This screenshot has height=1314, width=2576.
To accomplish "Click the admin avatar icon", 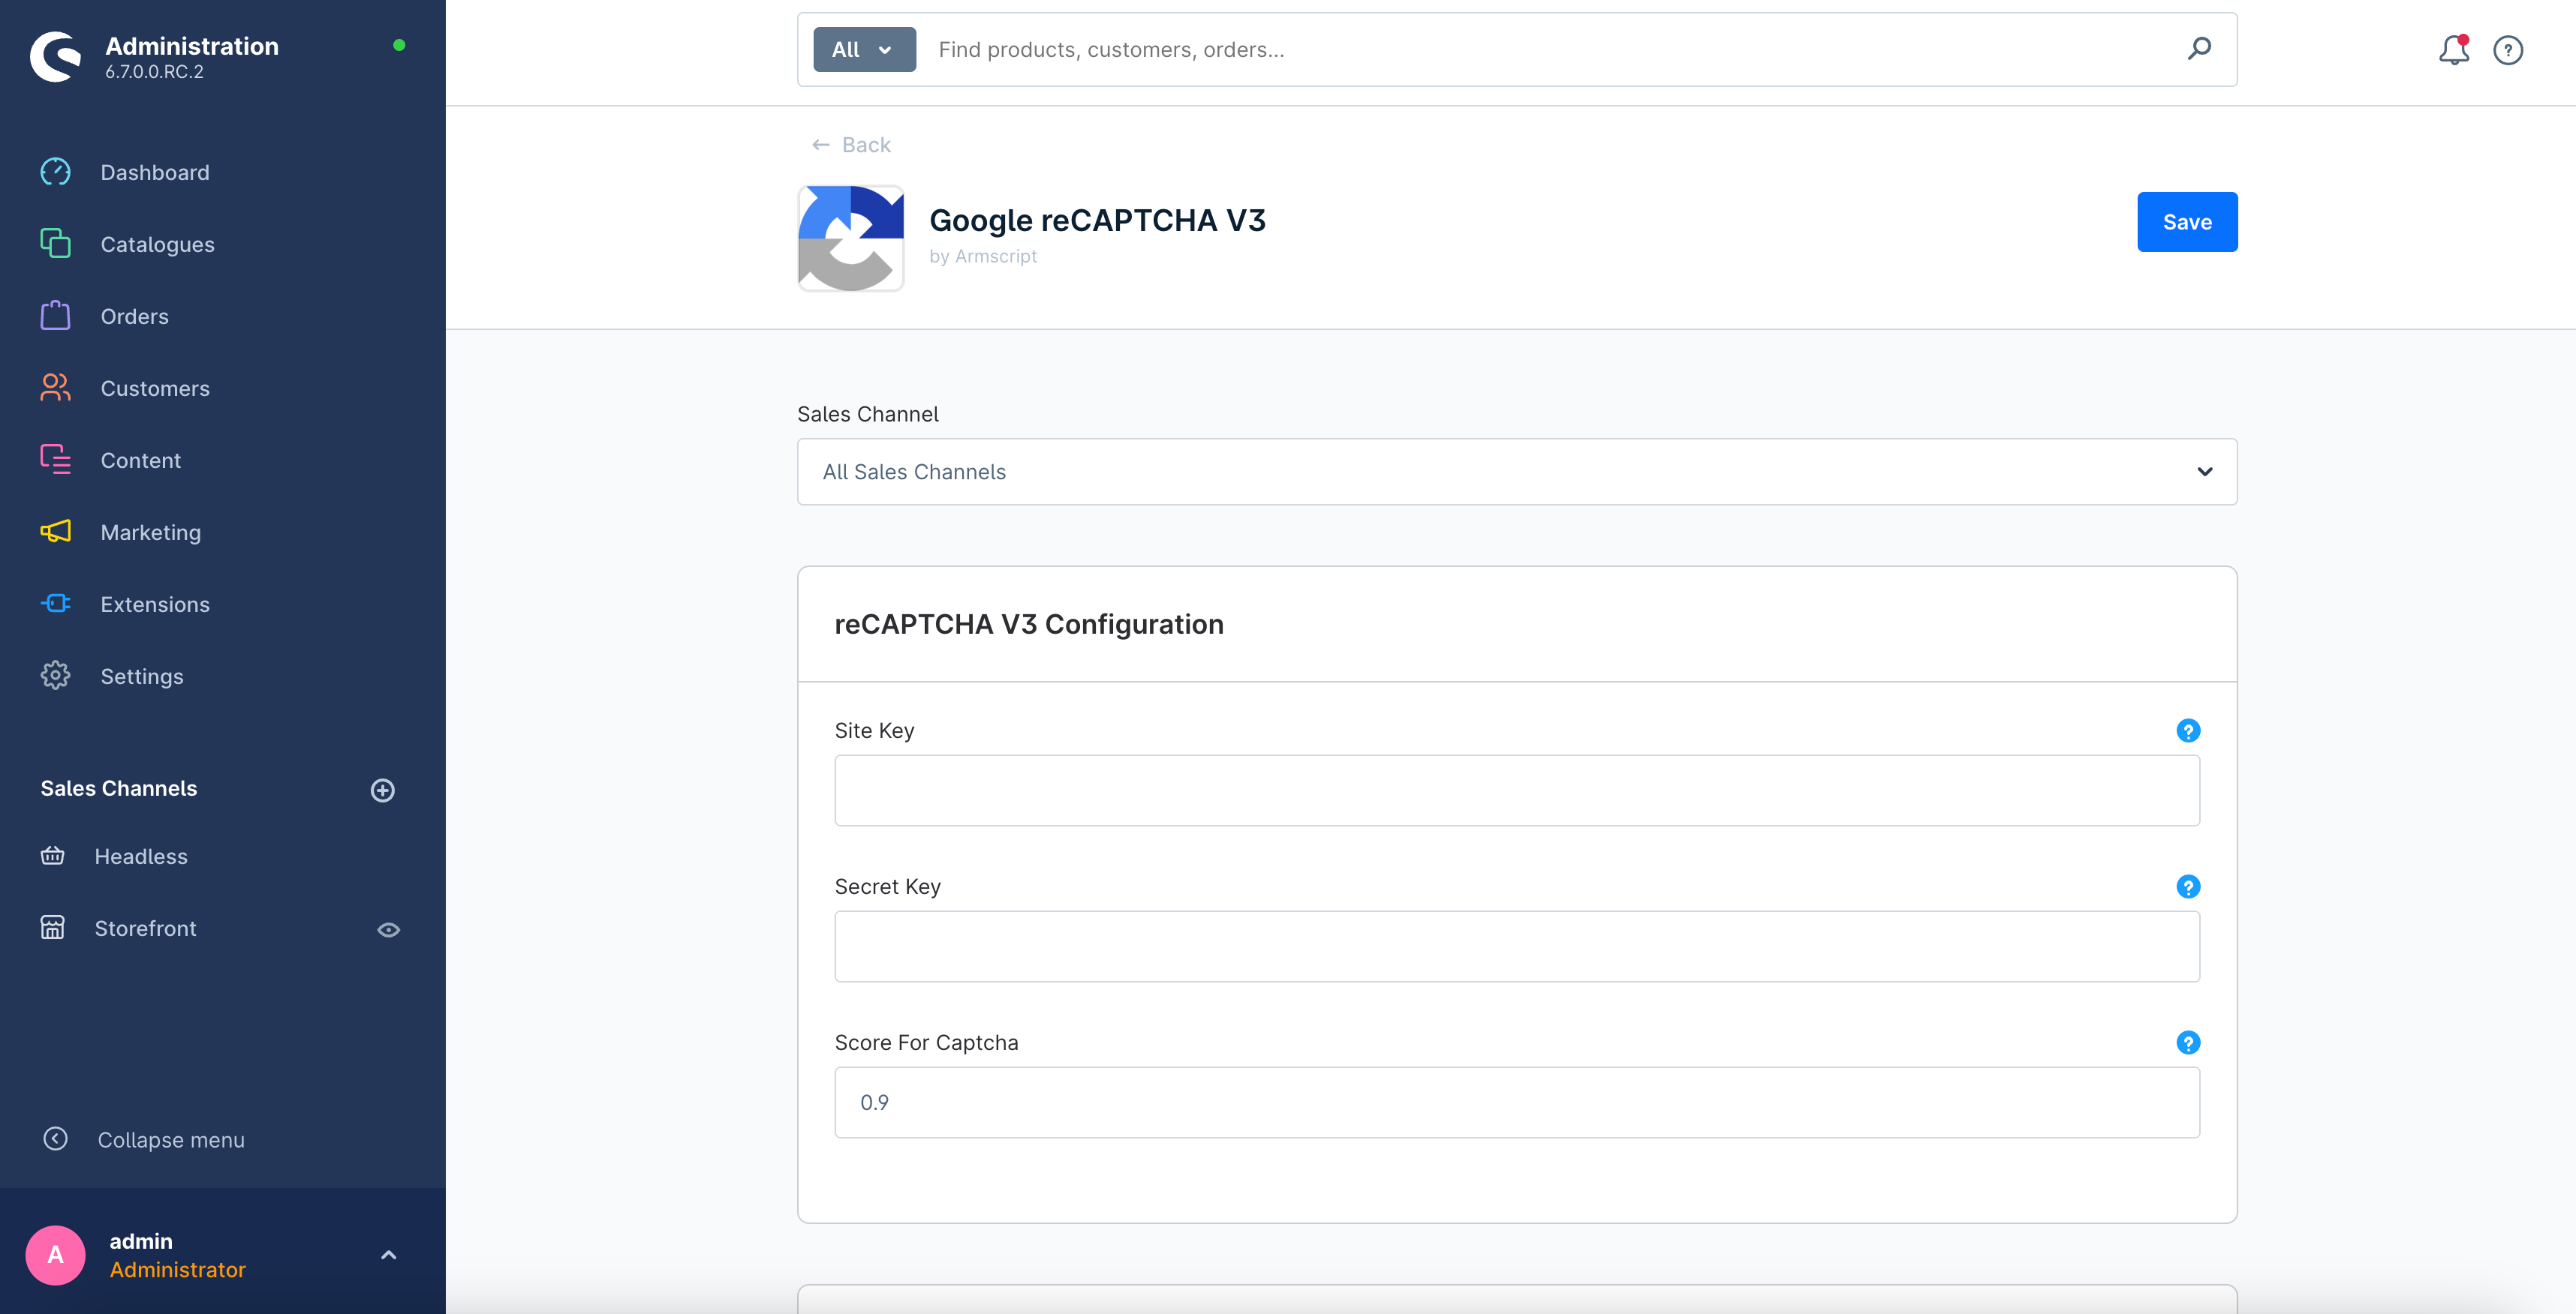I will click(x=55, y=1255).
